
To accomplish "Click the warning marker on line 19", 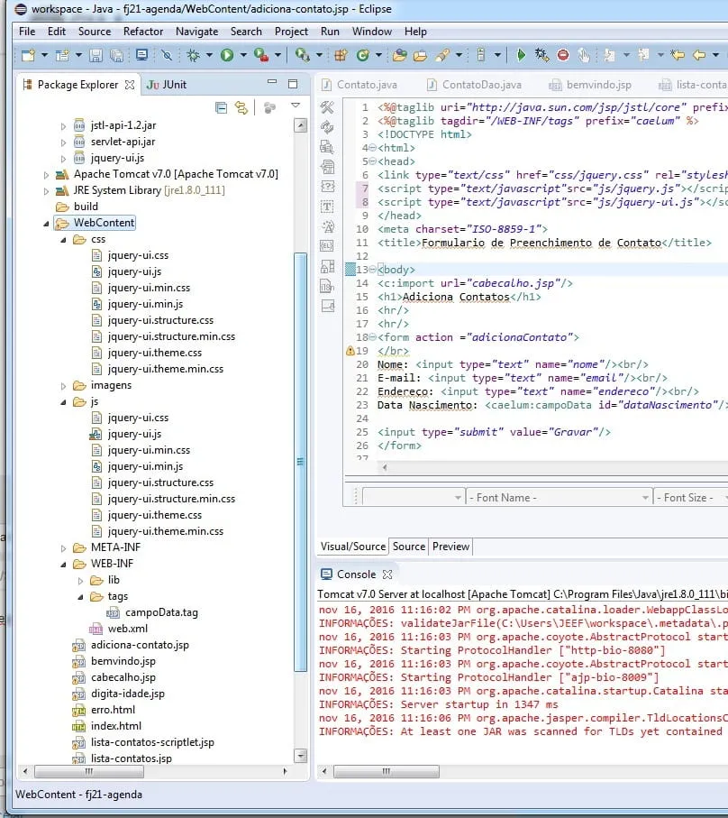I will [351, 351].
